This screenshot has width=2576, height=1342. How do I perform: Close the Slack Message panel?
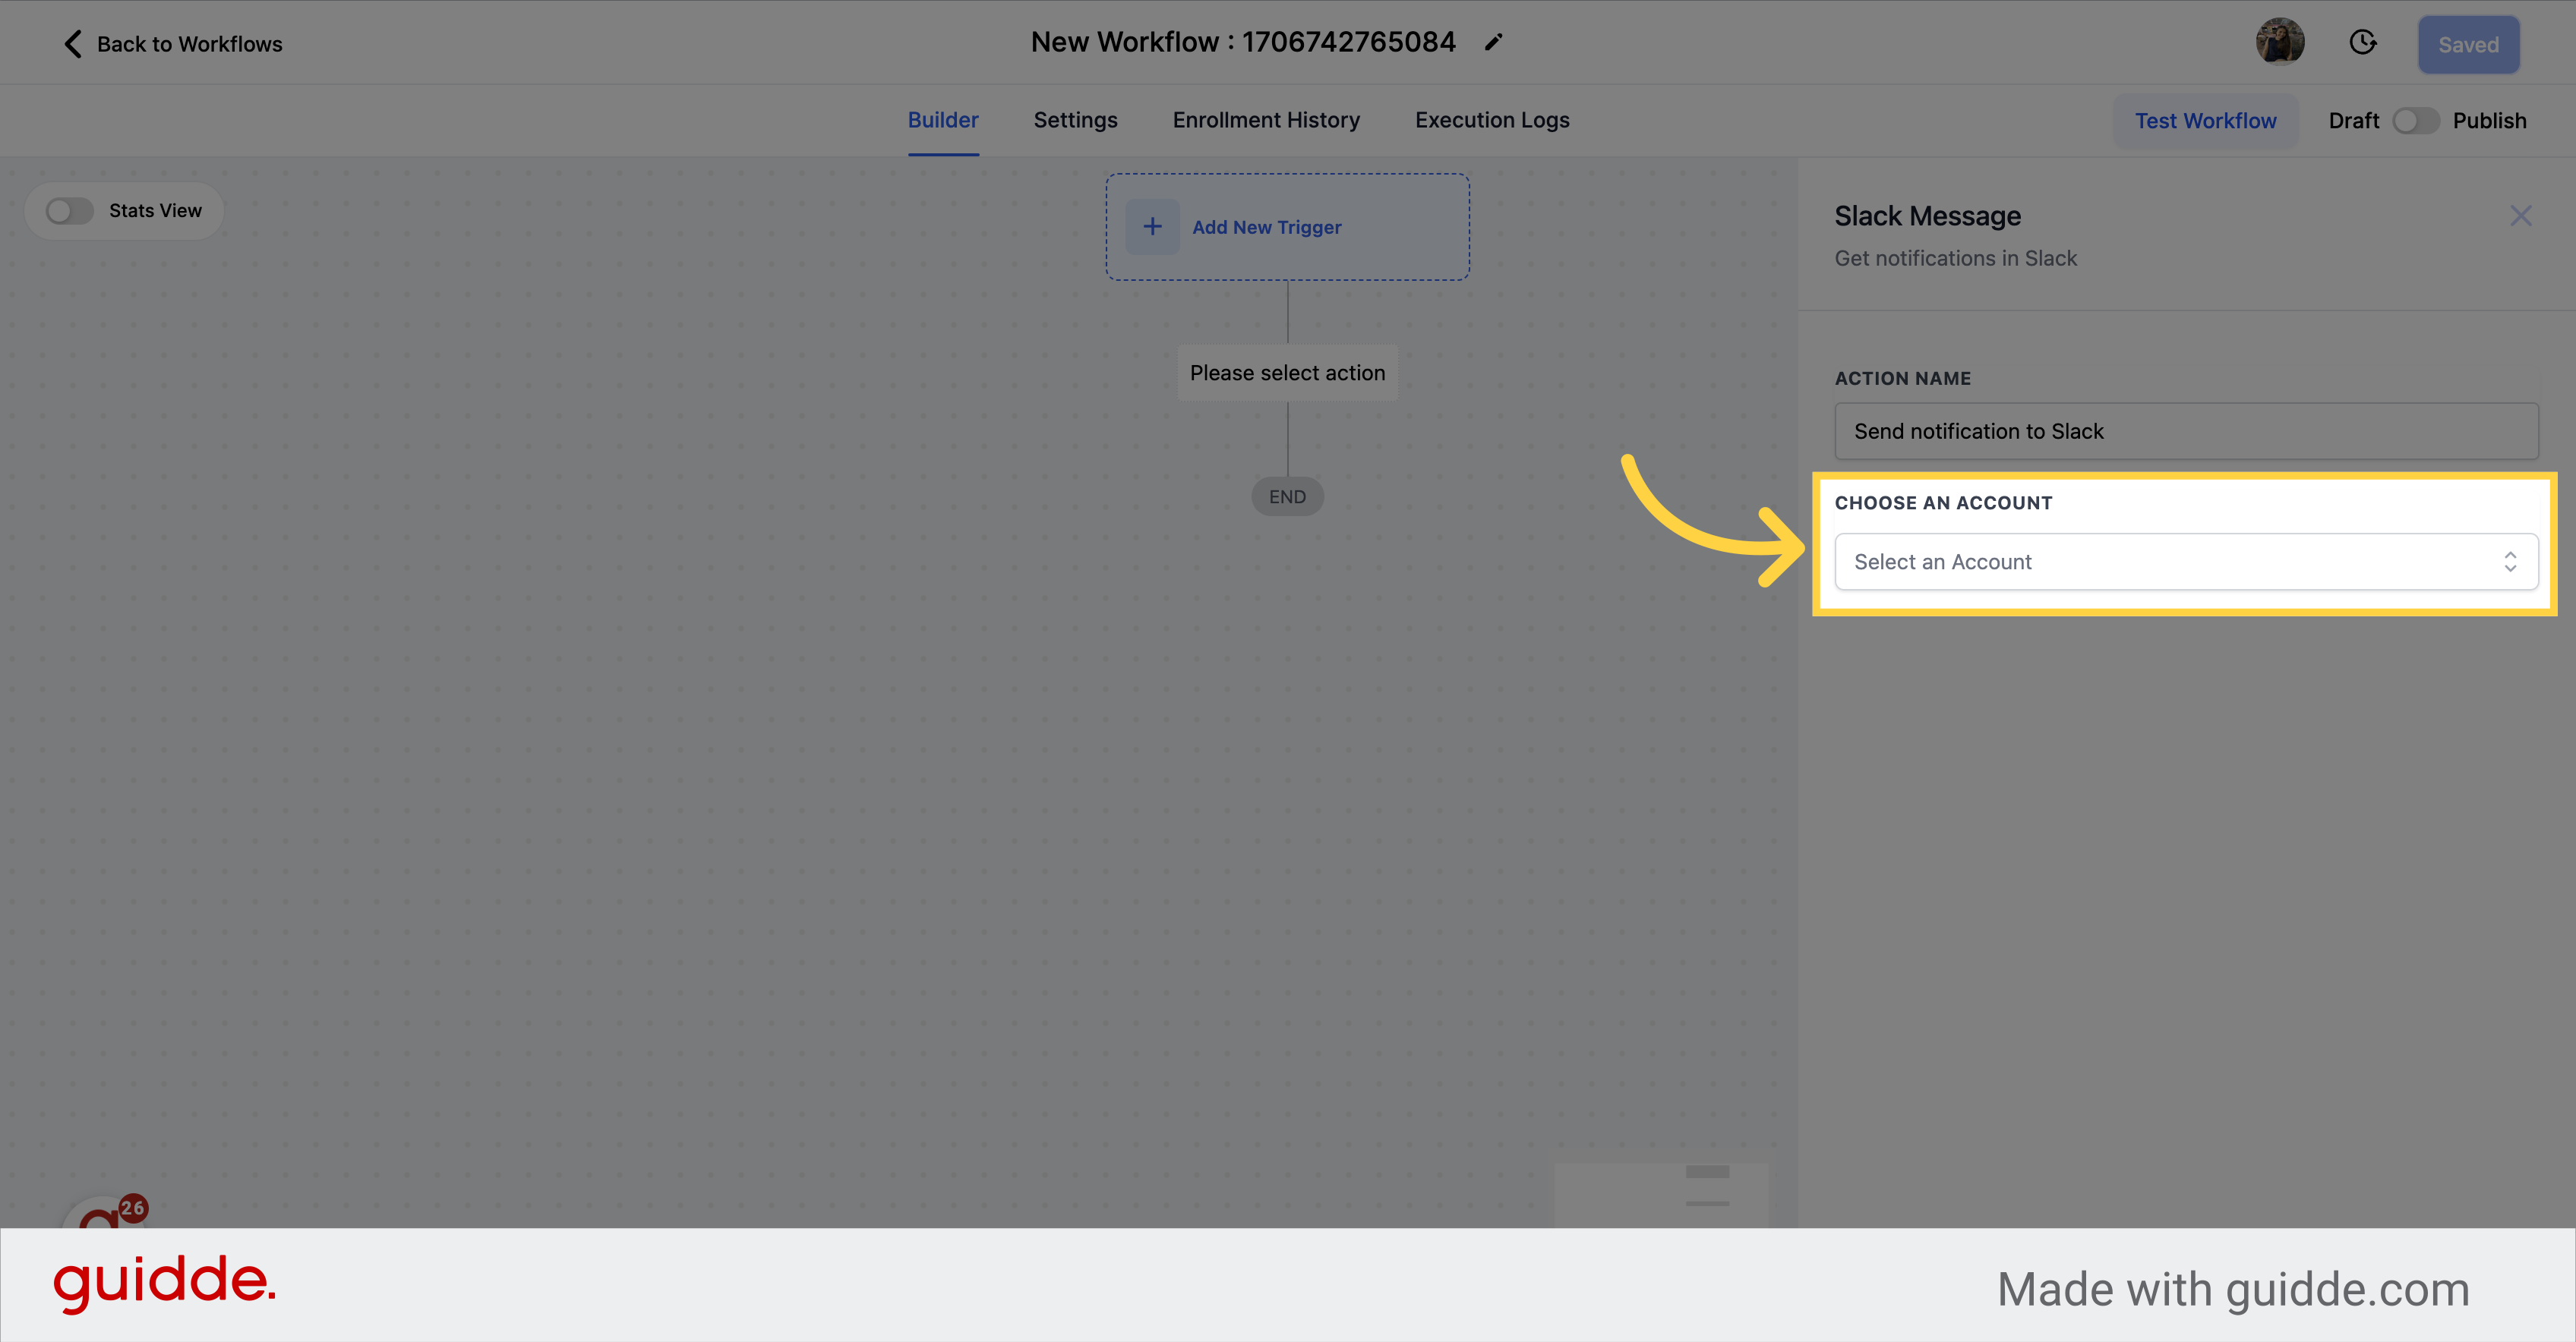click(x=2520, y=216)
